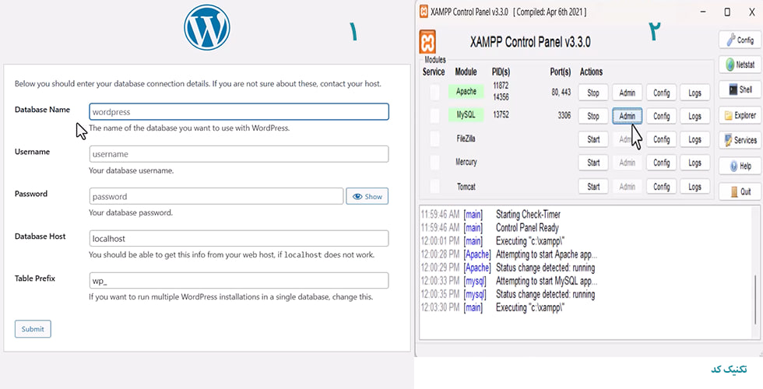Screen dimensions: 763x389
Task: Click log 'Attempting to start MySQL app...'
Action: click(x=547, y=281)
